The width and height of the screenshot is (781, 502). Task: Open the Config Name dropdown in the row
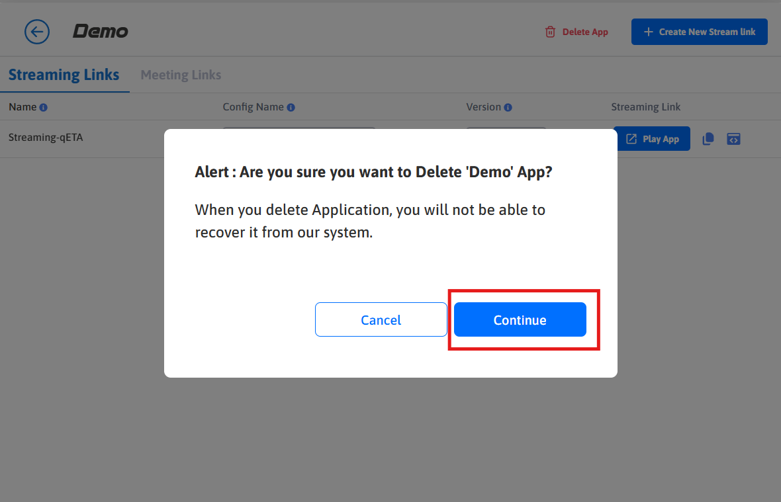tap(299, 128)
